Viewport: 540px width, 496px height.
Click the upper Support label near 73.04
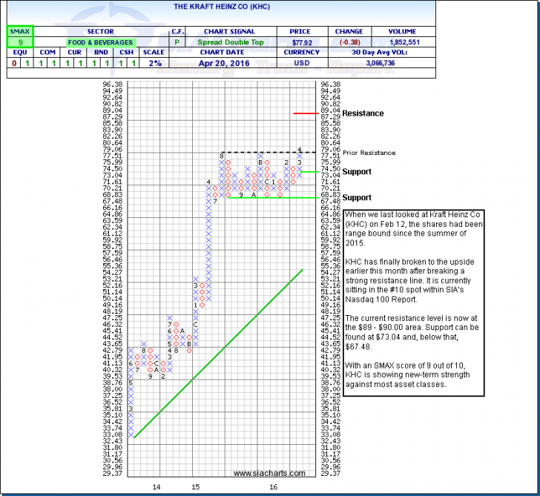click(x=357, y=171)
